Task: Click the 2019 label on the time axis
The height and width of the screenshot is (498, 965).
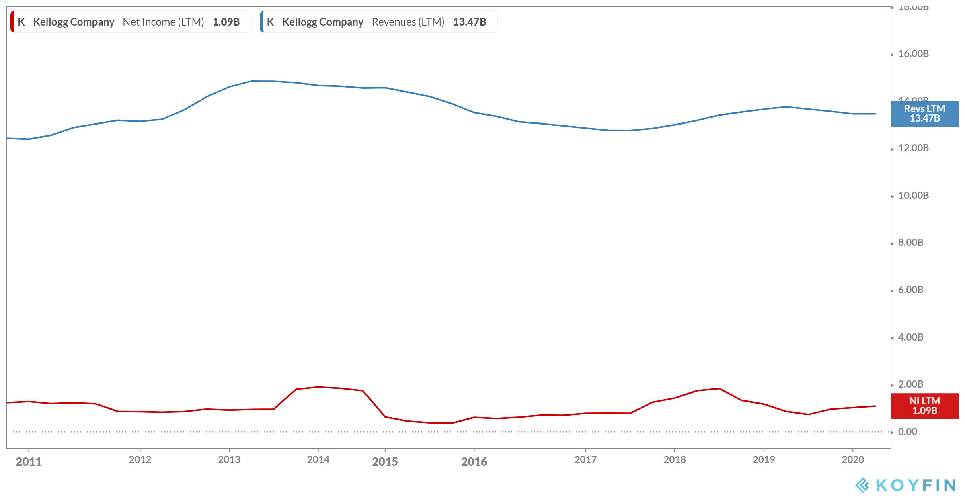Action: tap(764, 460)
